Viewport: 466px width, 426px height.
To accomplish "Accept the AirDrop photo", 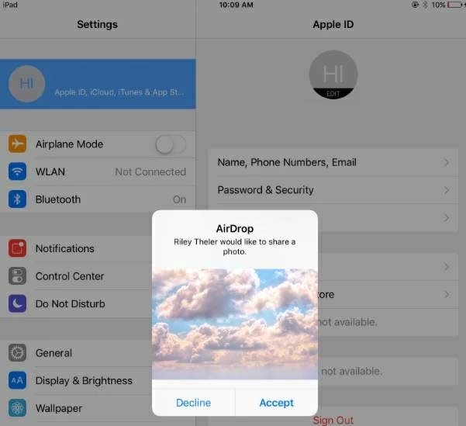I will (276, 403).
